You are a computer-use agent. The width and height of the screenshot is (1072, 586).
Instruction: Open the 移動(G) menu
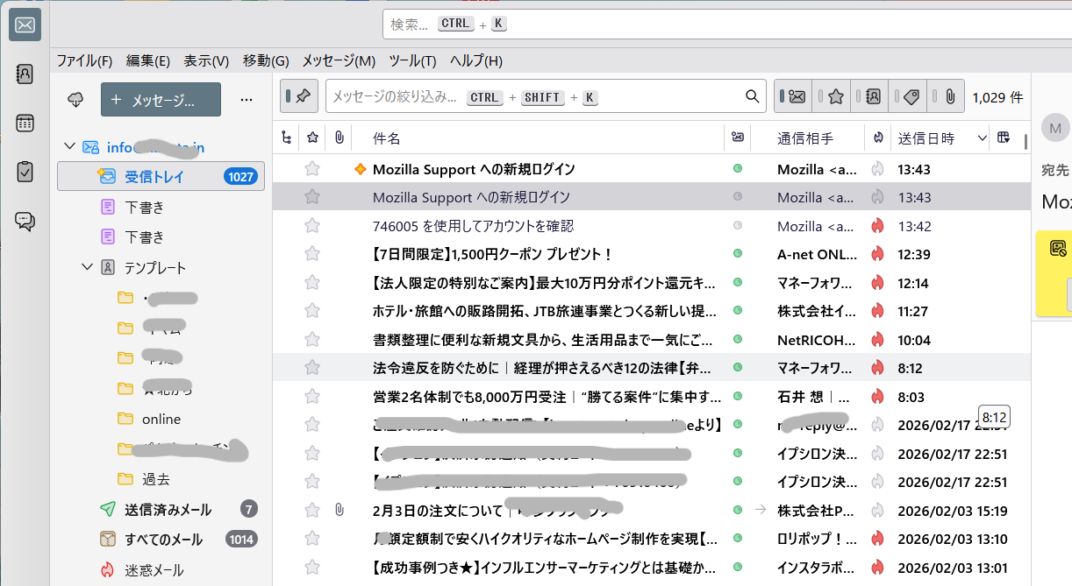tap(266, 60)
